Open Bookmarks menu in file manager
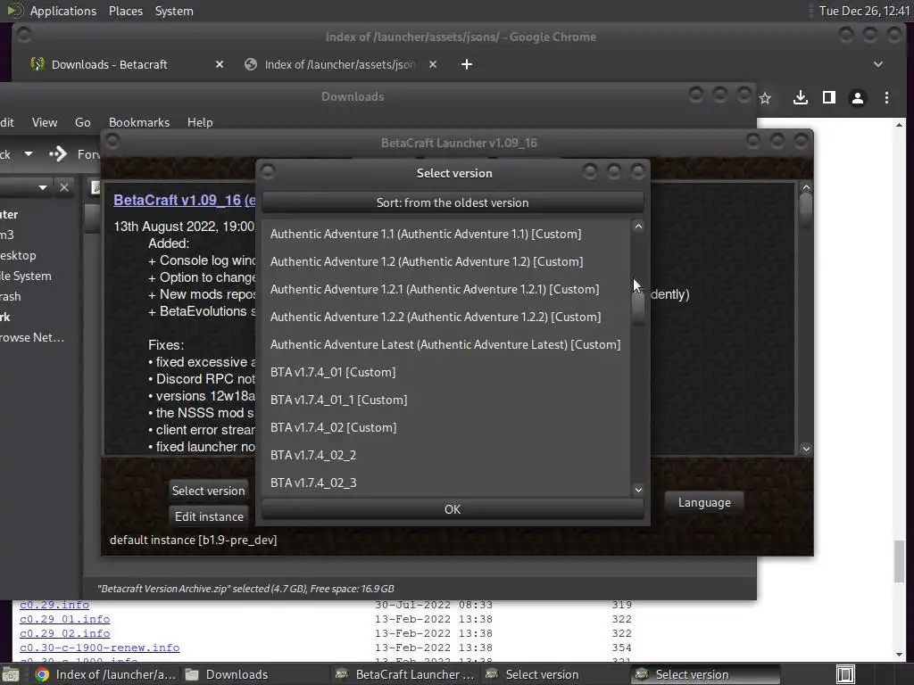 click(138, 122)
